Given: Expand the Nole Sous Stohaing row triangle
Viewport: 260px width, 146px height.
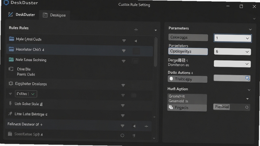Looking at the screenshot, I should point(123,61).
